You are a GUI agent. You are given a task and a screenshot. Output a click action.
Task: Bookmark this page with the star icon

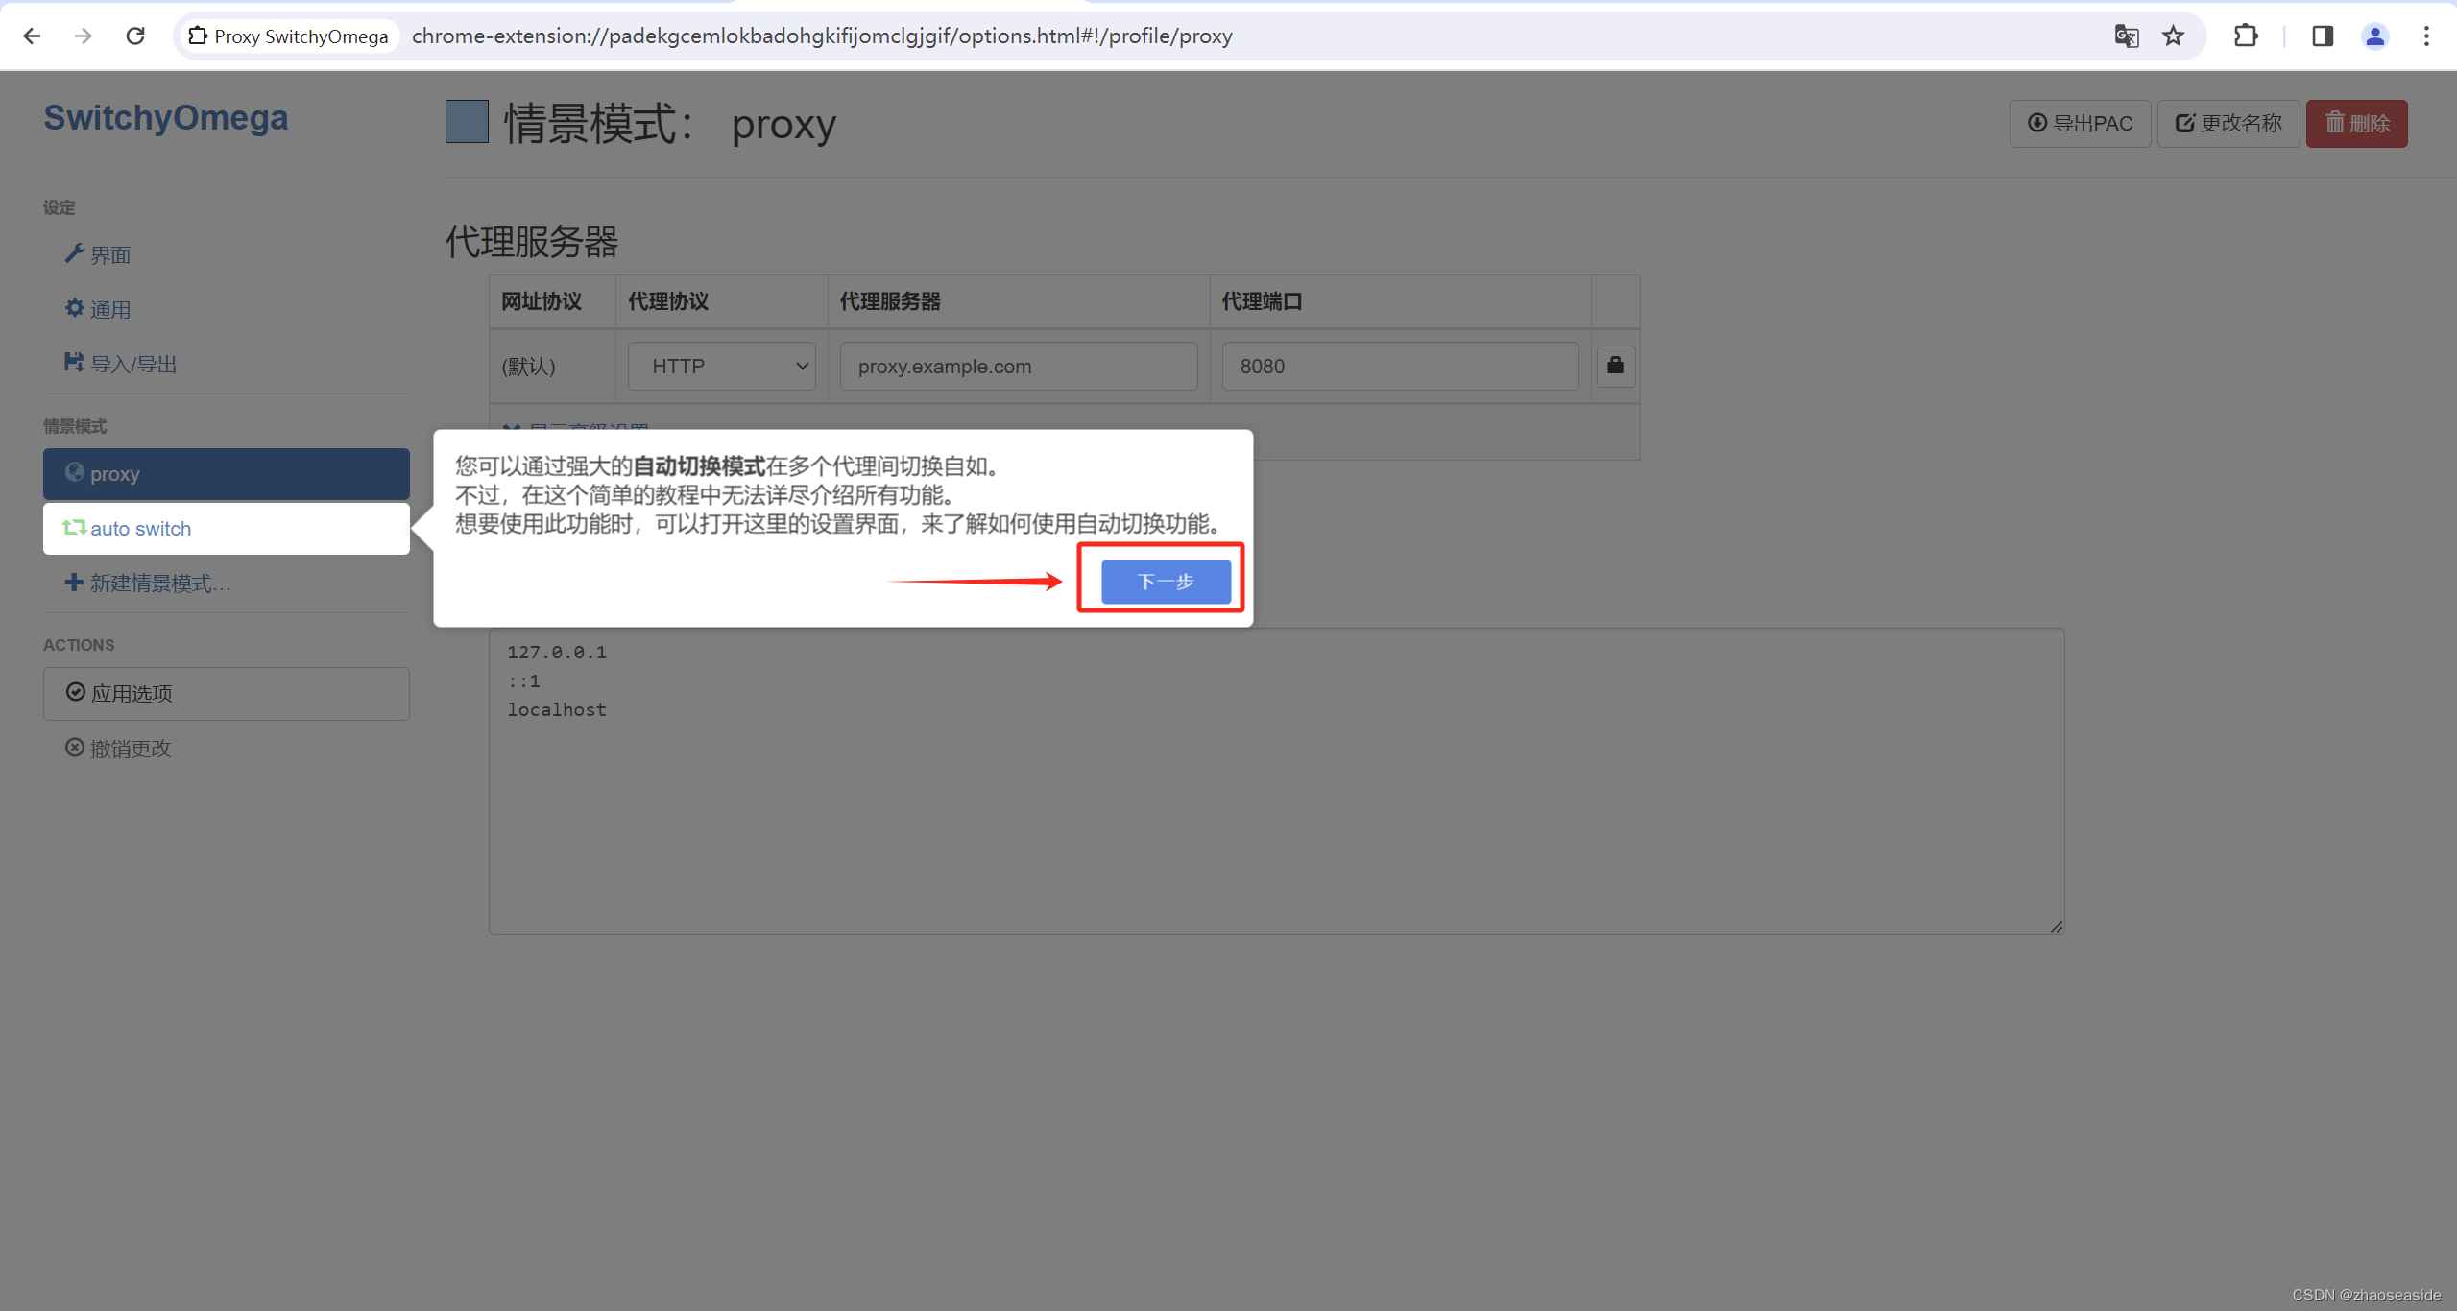2174,36
